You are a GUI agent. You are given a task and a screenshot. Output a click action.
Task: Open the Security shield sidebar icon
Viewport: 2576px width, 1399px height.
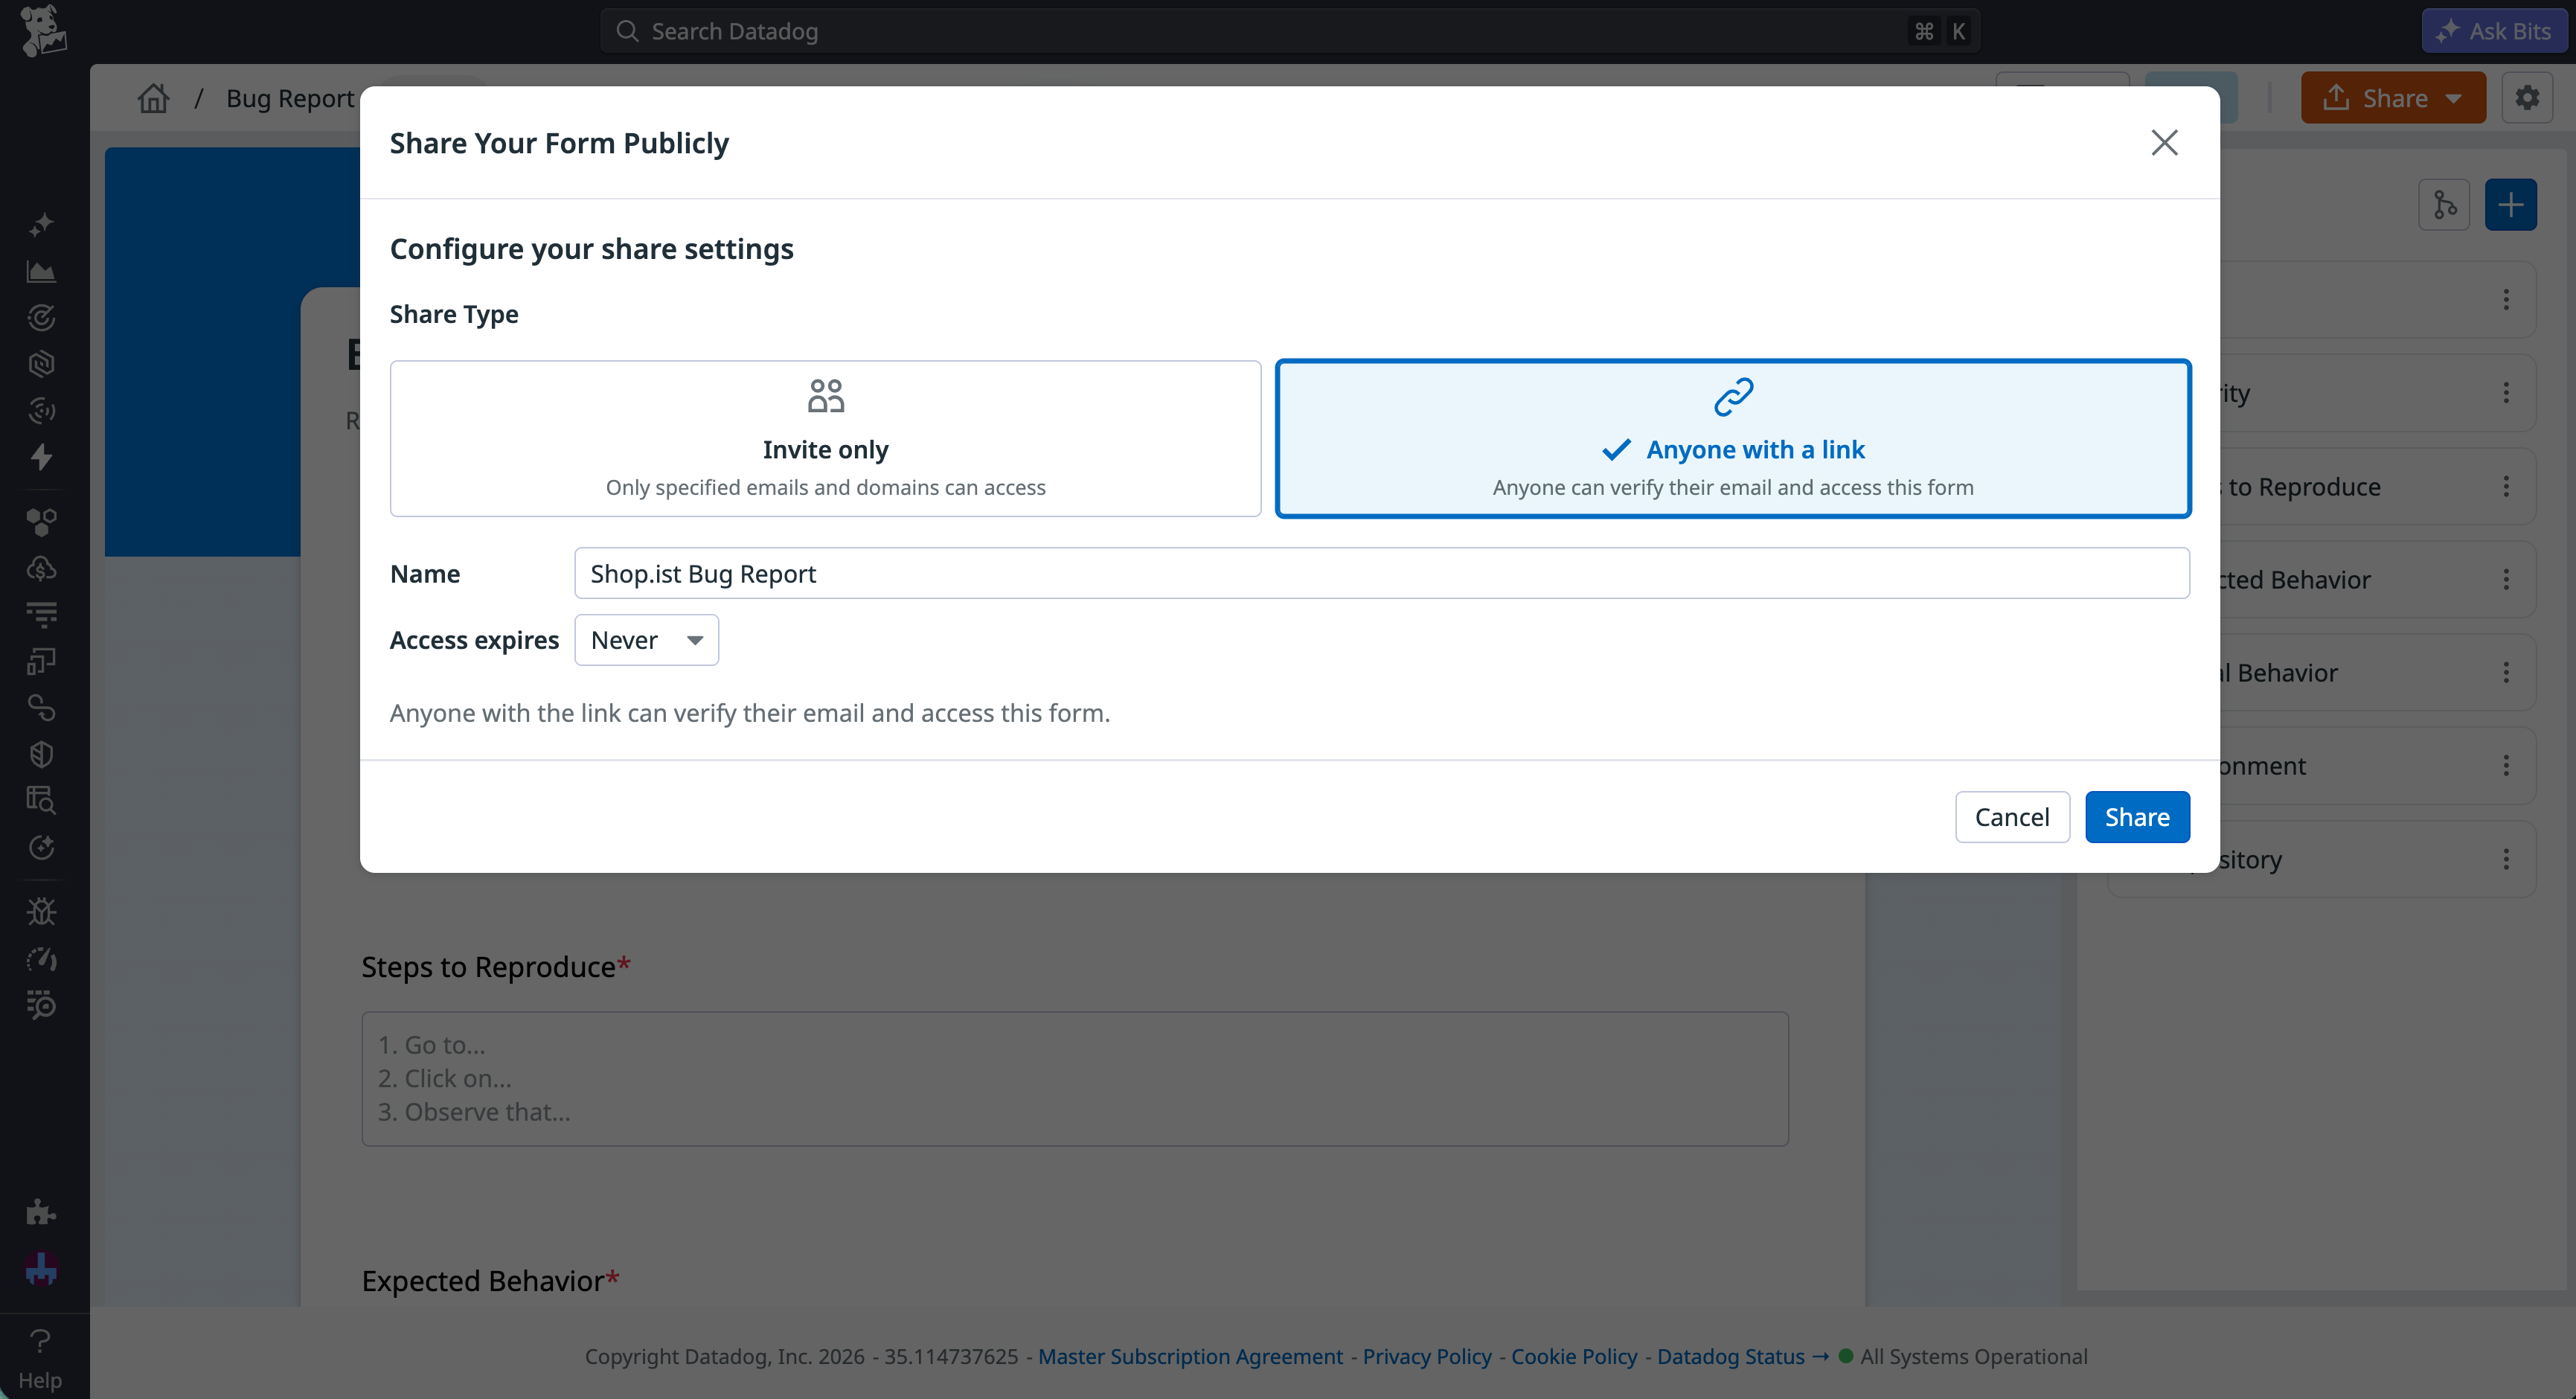click(x=41, y=754)
